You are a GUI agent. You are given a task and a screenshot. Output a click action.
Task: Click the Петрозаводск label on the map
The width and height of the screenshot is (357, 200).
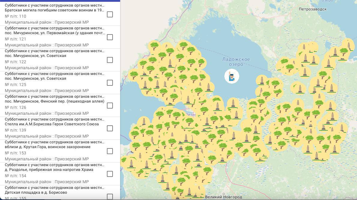(x=313, y=9)
